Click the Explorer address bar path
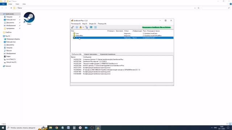The height and width of the screenshot is (130, 232). (20, 8)
